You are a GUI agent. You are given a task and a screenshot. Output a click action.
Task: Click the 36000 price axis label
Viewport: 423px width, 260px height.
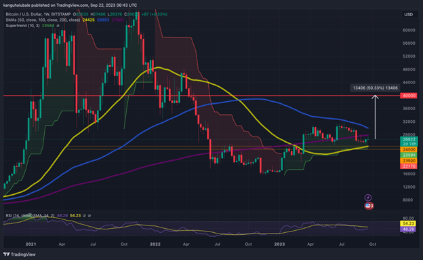(409, 109)
